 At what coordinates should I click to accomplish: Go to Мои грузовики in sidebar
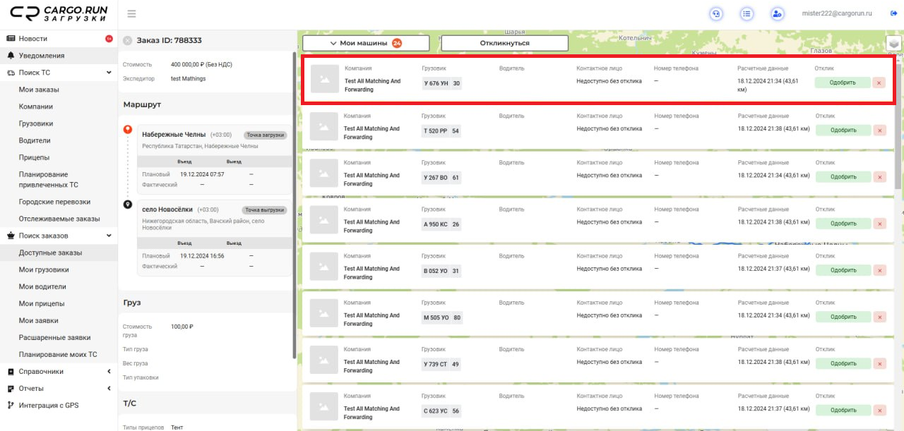[44, 269]
